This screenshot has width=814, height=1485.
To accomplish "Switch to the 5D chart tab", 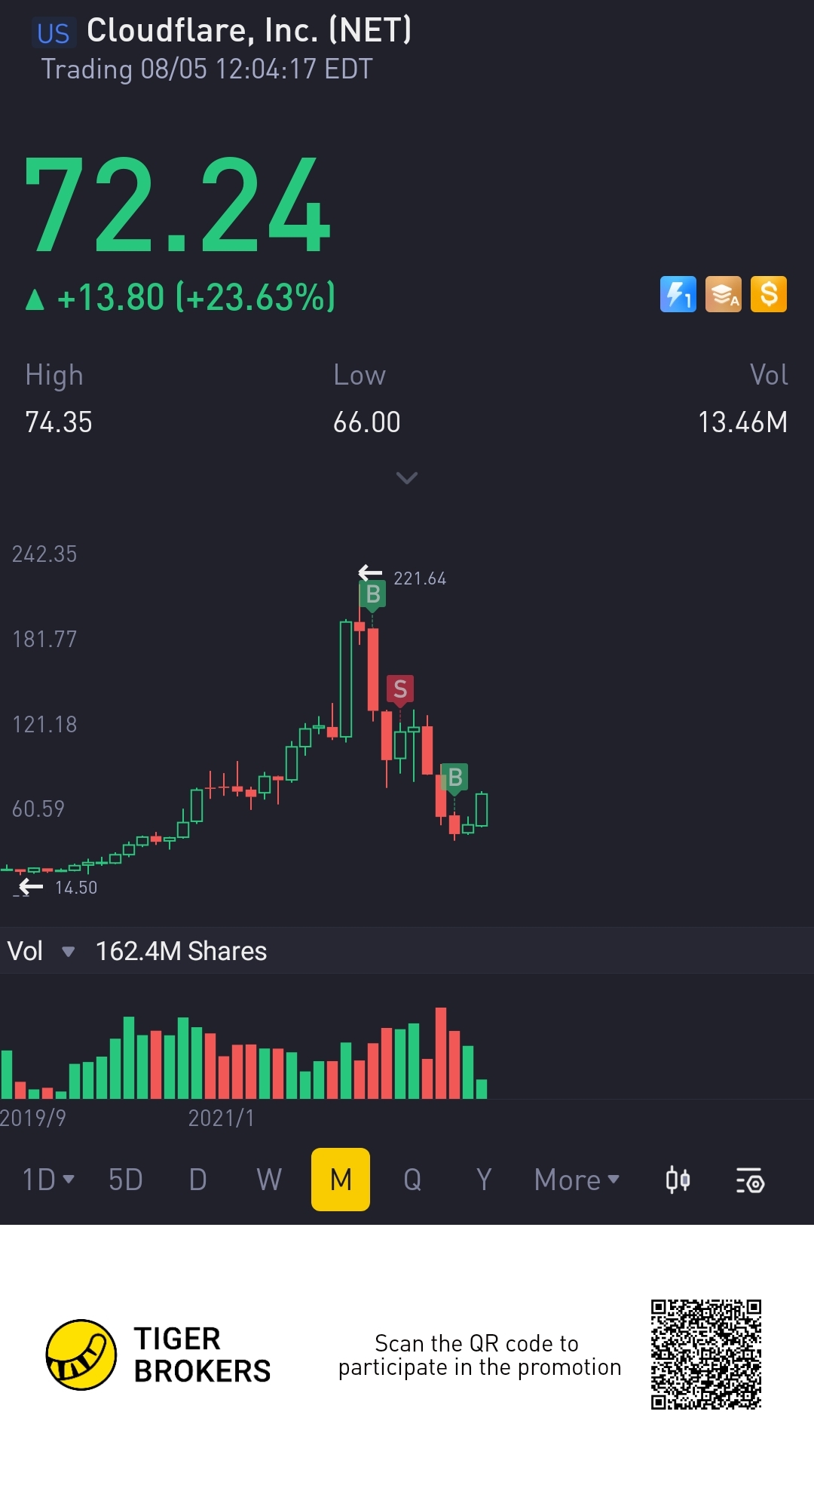I will point(125,1180).
